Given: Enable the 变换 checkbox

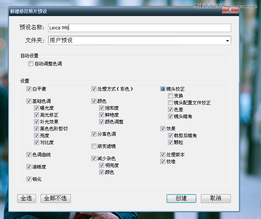Looking at the screenshot, I should click(x=170, y=96).
